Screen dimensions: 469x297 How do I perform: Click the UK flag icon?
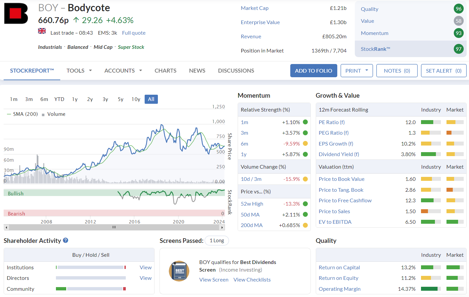[42, 31]
